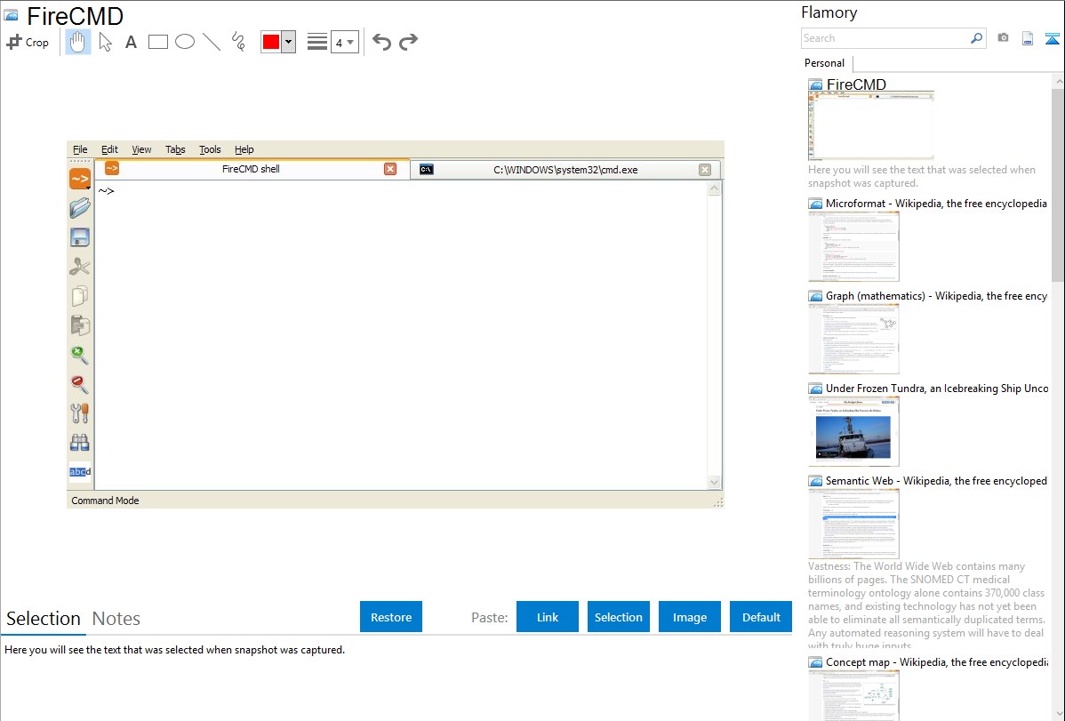Click the Restore button

point(391,617)
